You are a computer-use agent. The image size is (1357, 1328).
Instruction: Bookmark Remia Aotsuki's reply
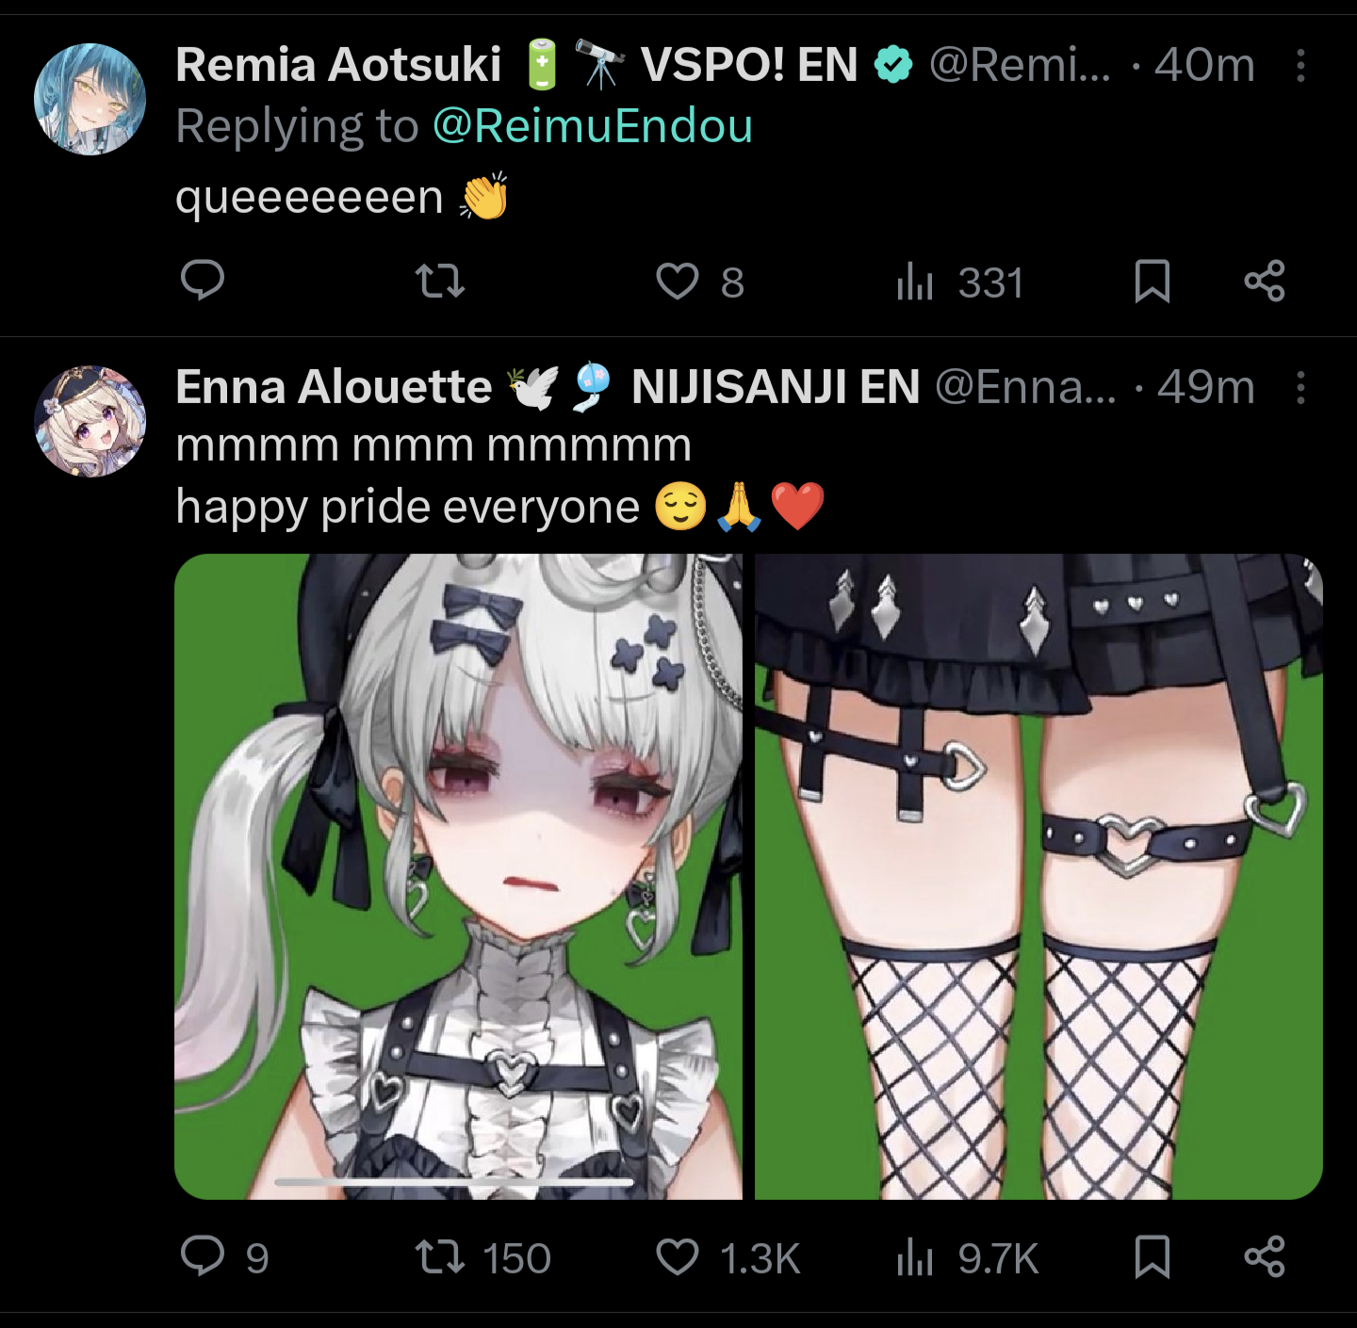pos(1152,281)
